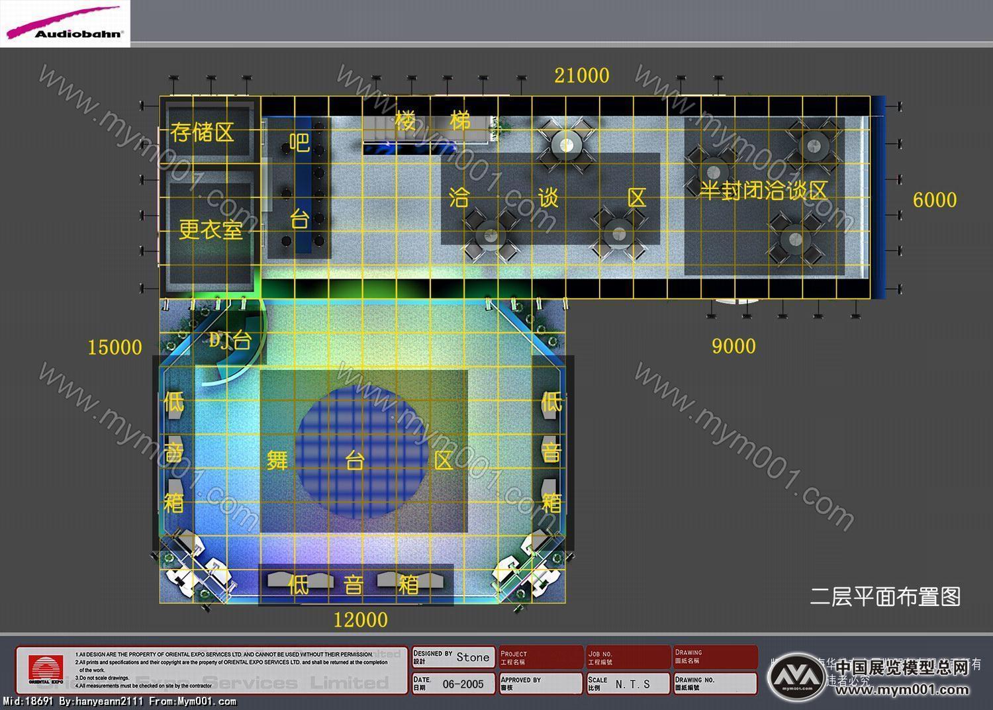The image size is (993, 710).
Task: Click the Drawing No. field
Action: tap(715, 684)
